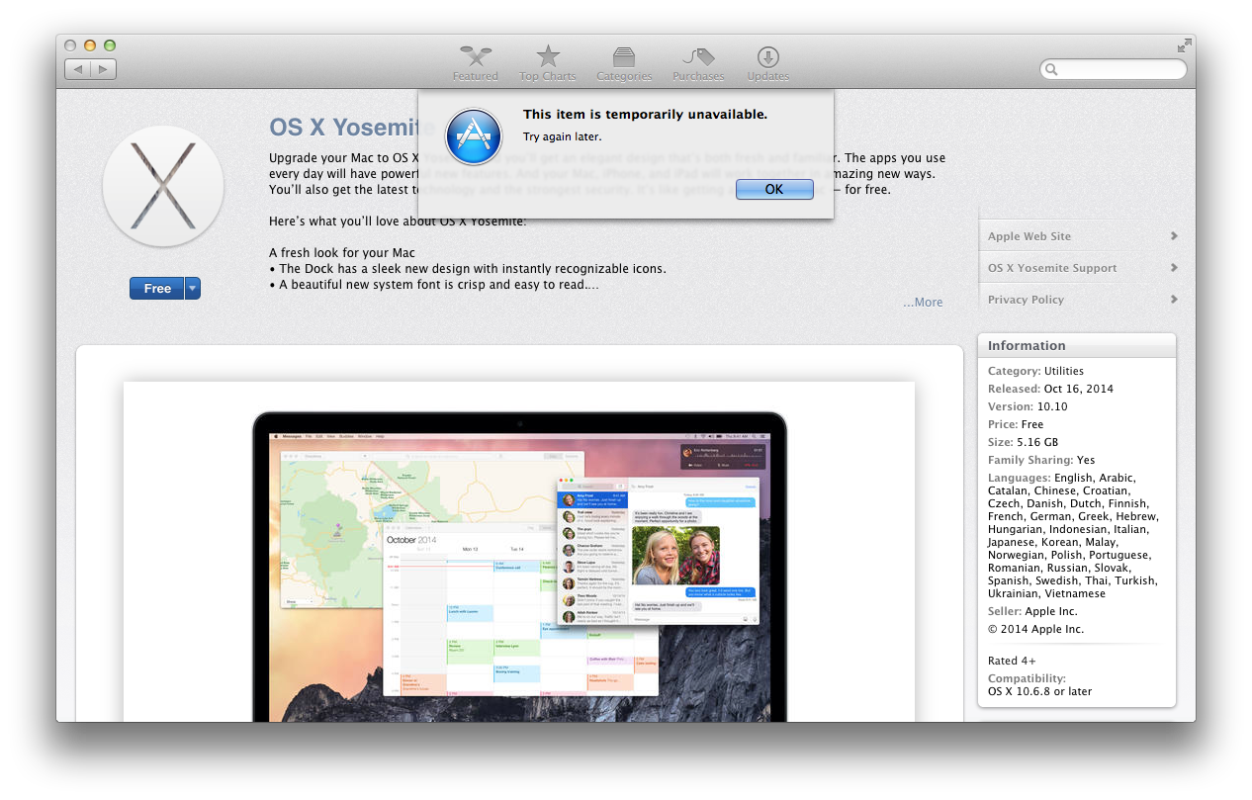
Task: Dismiss the alert with the OK button
Action: tap(774, 189)
